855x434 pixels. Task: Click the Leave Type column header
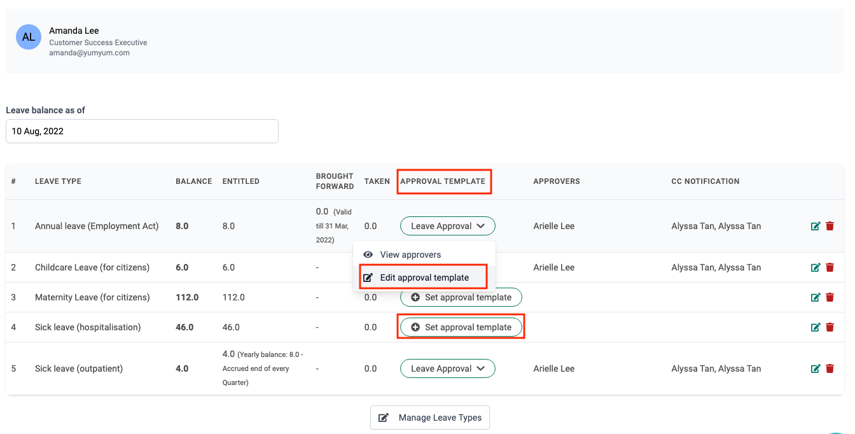pos(58,181)
